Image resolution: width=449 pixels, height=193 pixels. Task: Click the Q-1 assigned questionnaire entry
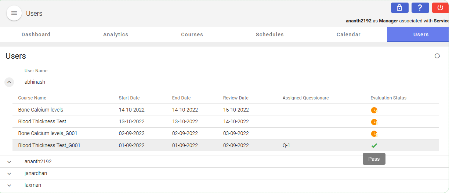click(x=286, y=145)
